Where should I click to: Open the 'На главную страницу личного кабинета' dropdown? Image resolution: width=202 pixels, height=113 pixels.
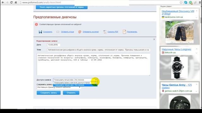click(x=59, y=87)
